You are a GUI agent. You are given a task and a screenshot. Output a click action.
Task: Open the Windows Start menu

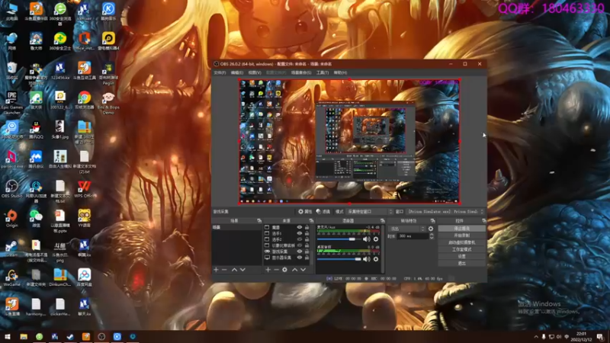point(8,337)
